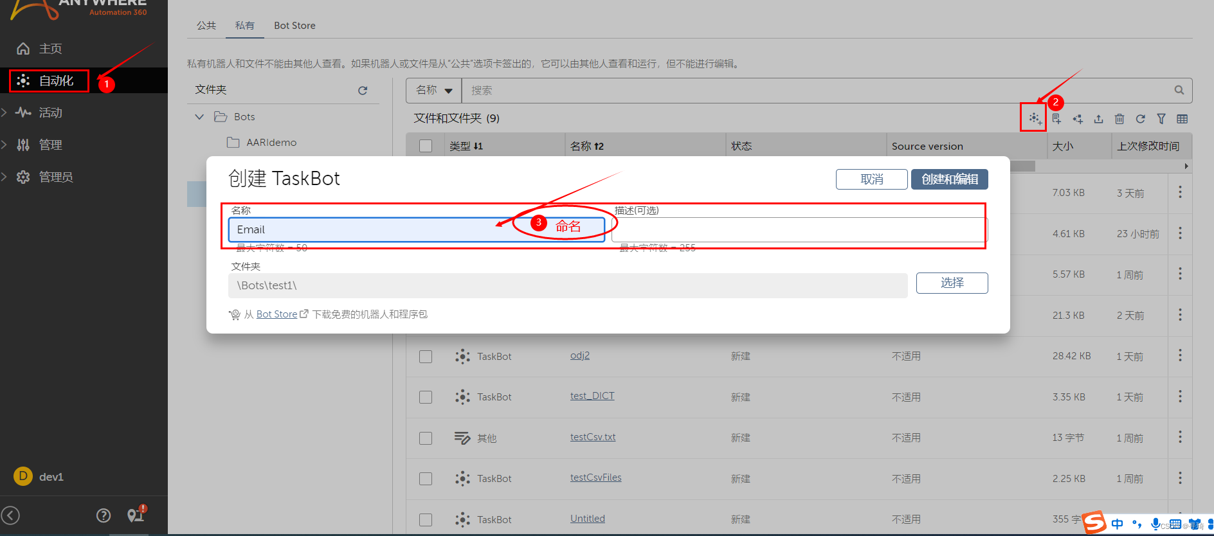Click the microphone icon in input toolbar
Screen dimensions: 1214x536
(1156, 524)
